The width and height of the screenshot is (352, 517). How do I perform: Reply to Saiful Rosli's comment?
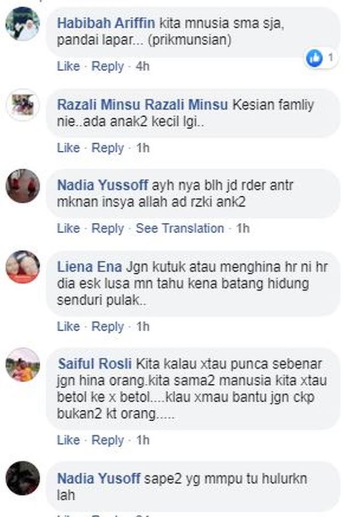107,440
